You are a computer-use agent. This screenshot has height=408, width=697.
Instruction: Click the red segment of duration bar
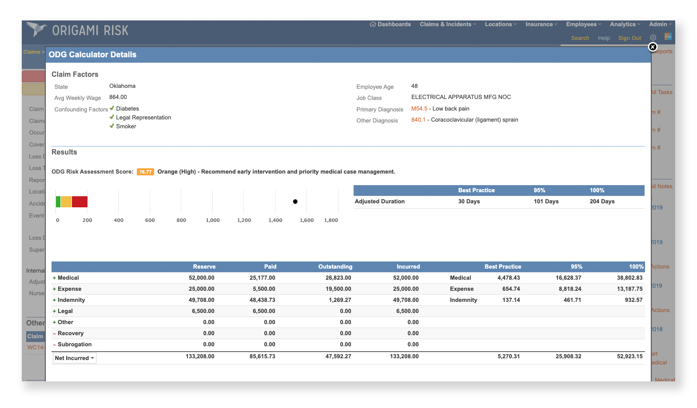point(80,202)
